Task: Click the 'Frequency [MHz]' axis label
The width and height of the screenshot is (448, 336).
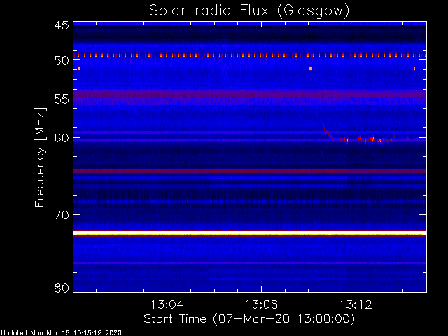Action: (x=40, y=157)
